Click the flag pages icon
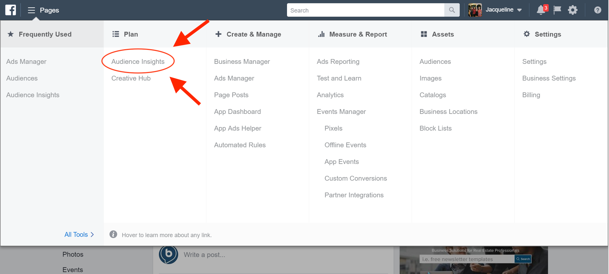The image size is (609, 274). tap(557, 10)
